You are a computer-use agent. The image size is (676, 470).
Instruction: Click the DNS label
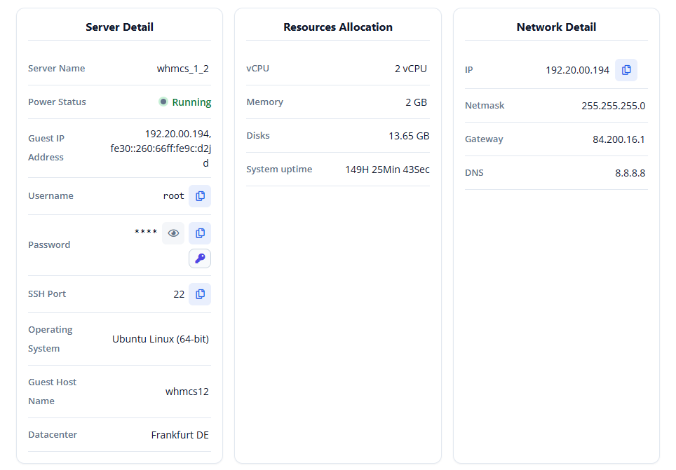(474, 173)
